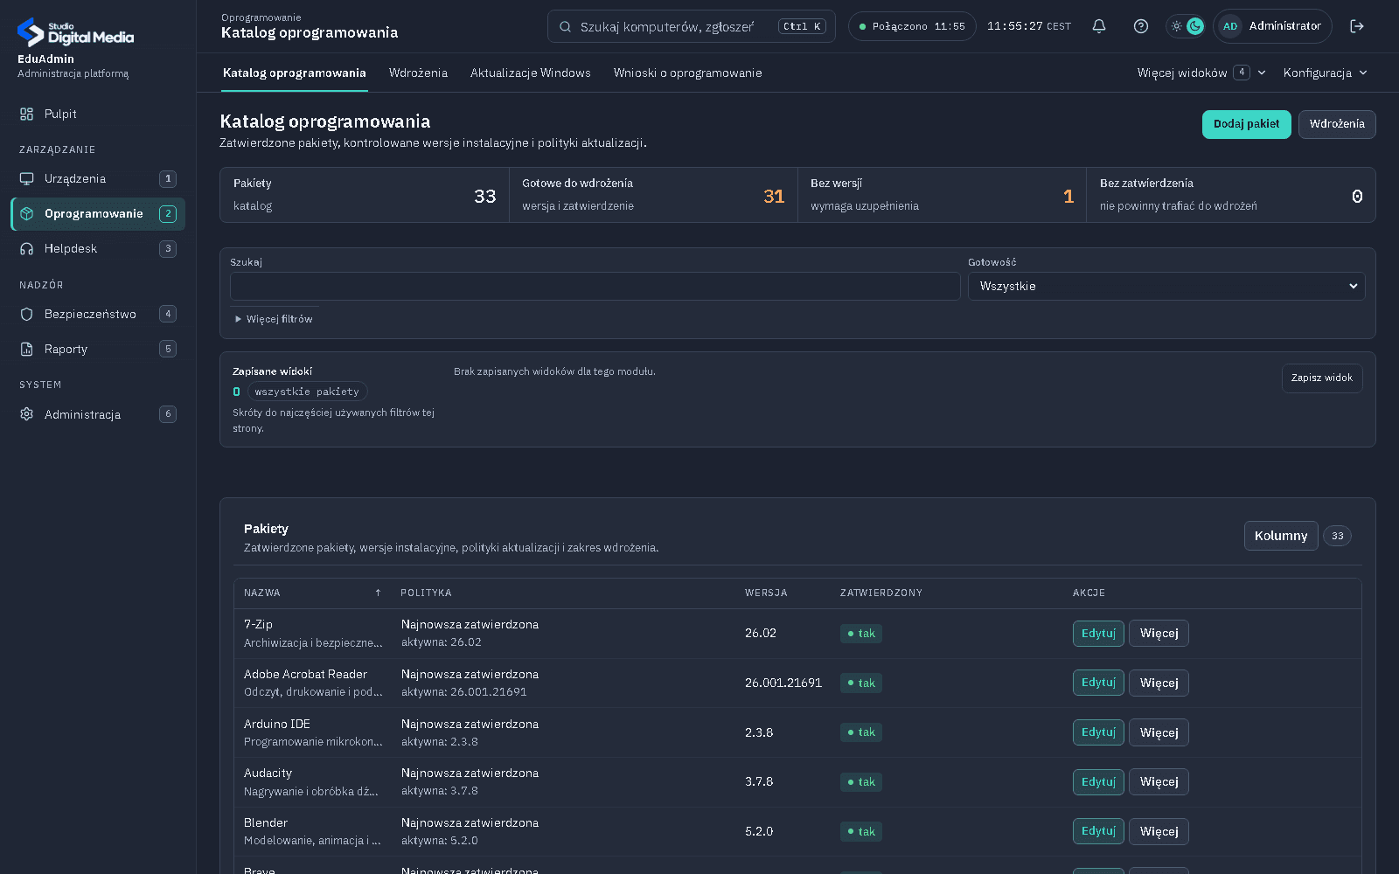Open the Pulpit dashboard icon

(26, 114)
